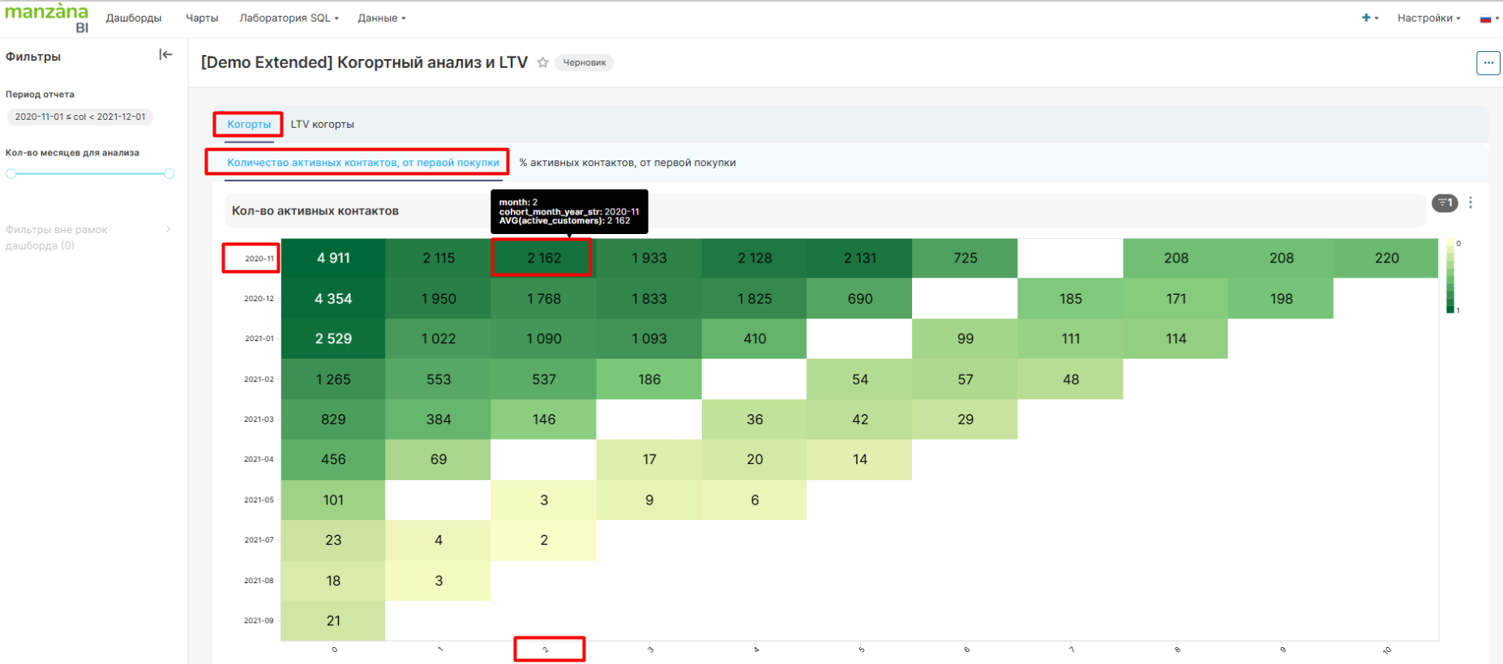
Task: Switch to the LTV когорты tab
Action: pos(322,125)
